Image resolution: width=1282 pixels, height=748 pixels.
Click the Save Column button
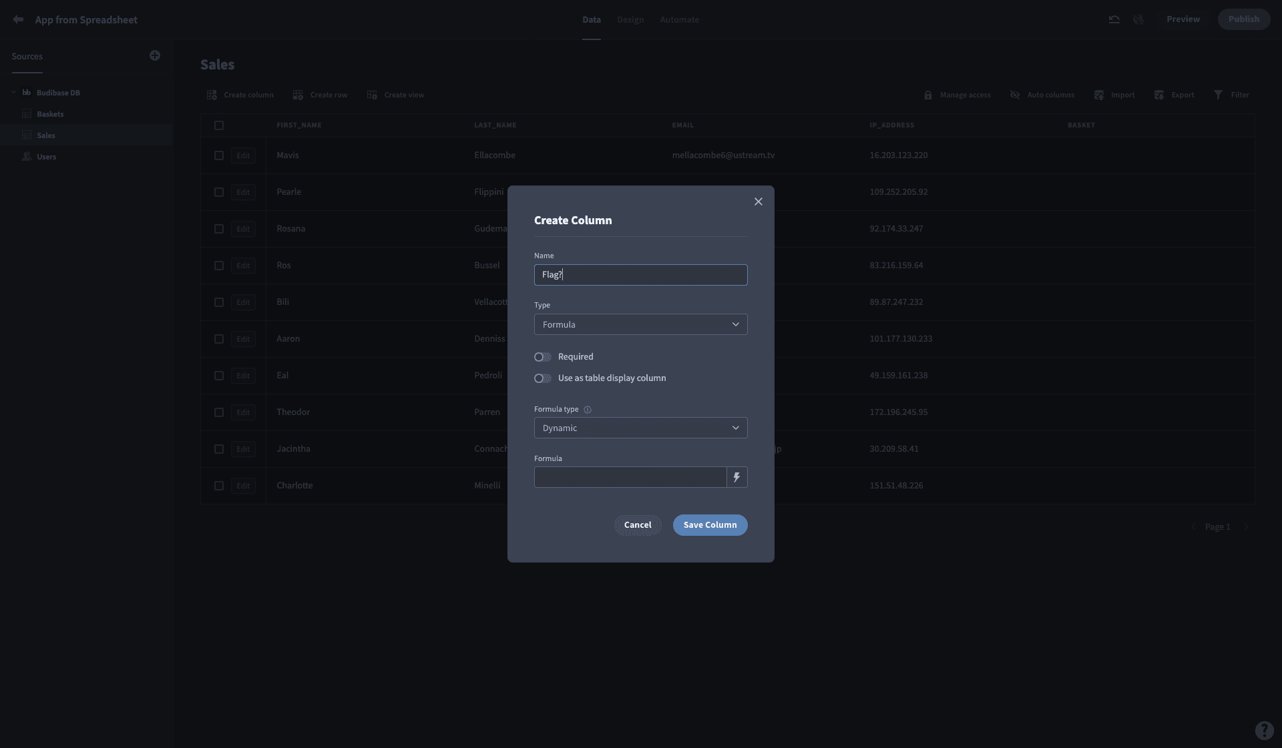[710, 525]
